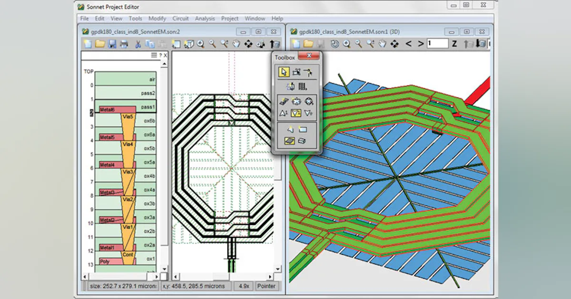Click refresh view icon in 3D window toolbar

click(335, 44)
